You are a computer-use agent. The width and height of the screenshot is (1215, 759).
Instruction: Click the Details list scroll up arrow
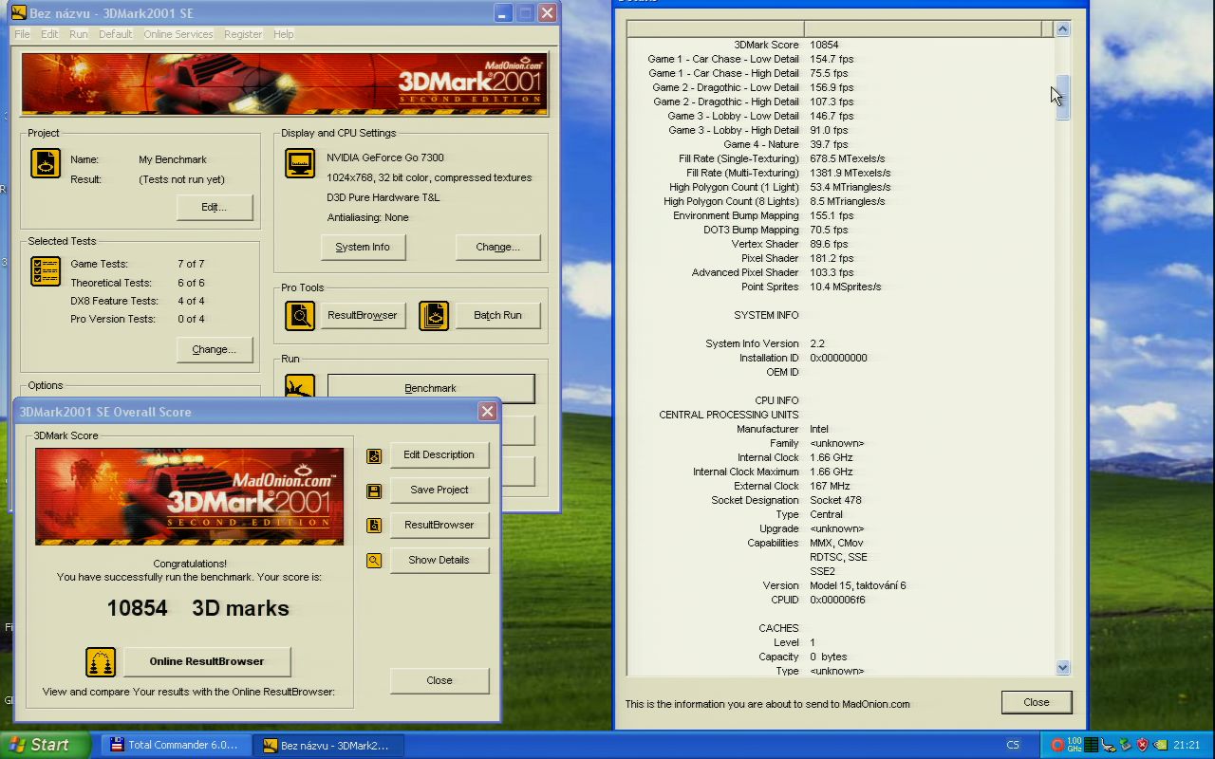point(1062,29)
